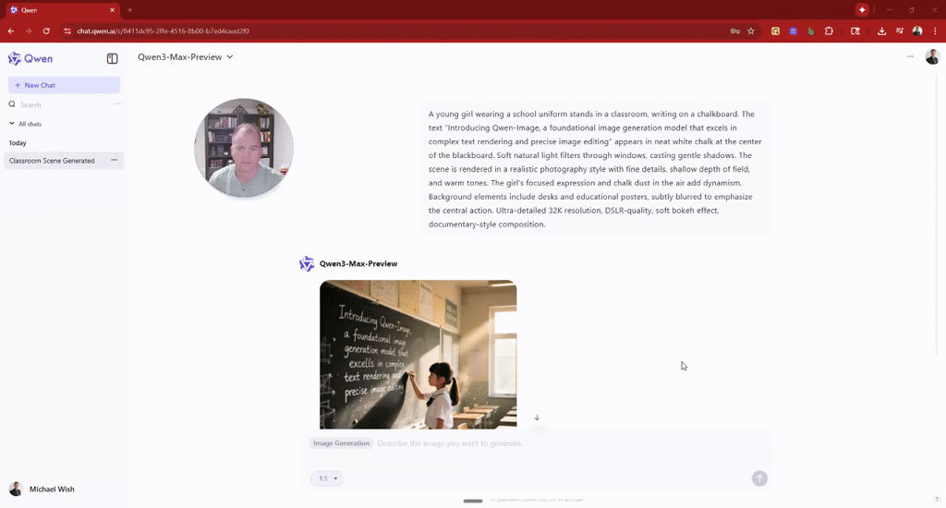Viewport: 946px width, 508px height.
Task: Click the Search chats field
Action: pos(60,104)
